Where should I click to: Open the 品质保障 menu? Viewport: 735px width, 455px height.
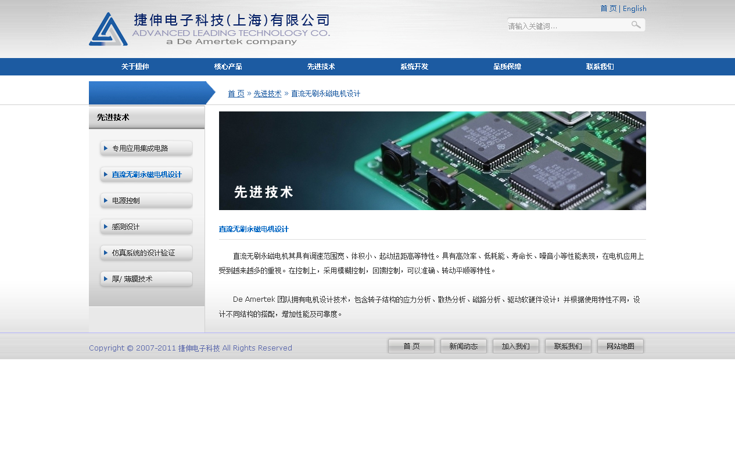click(x=507, y=67)
